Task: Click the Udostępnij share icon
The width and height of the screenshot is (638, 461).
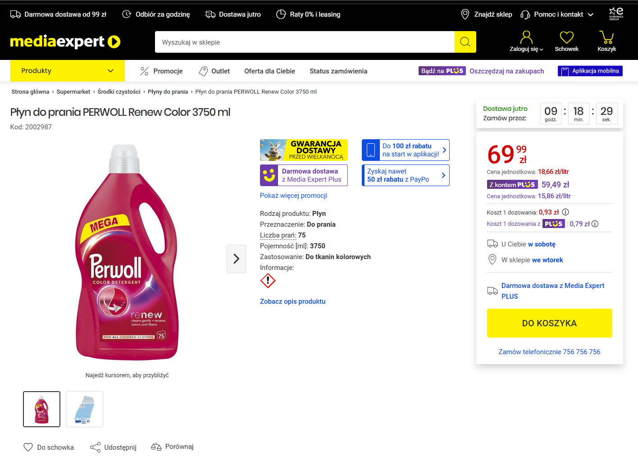Action: (x=95, y=447)
